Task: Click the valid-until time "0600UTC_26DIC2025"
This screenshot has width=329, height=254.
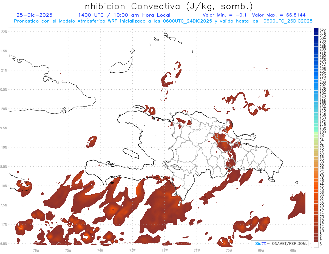Action: pos(288,21)
